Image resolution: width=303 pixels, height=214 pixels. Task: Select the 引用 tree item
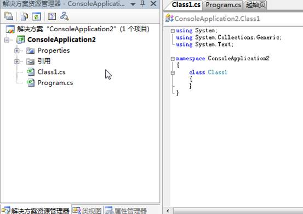(x=44, y=61)
